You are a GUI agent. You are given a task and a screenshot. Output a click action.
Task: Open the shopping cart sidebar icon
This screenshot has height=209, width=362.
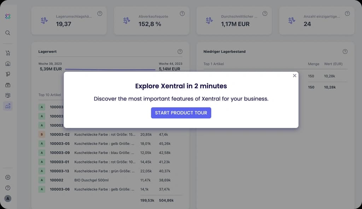pyautogui.click(x=8, y=53)
